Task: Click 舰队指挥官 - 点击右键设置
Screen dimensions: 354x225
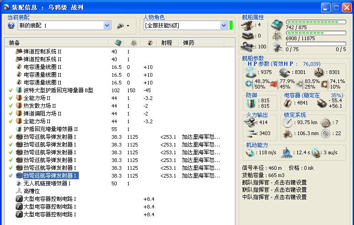Action: 274,183
